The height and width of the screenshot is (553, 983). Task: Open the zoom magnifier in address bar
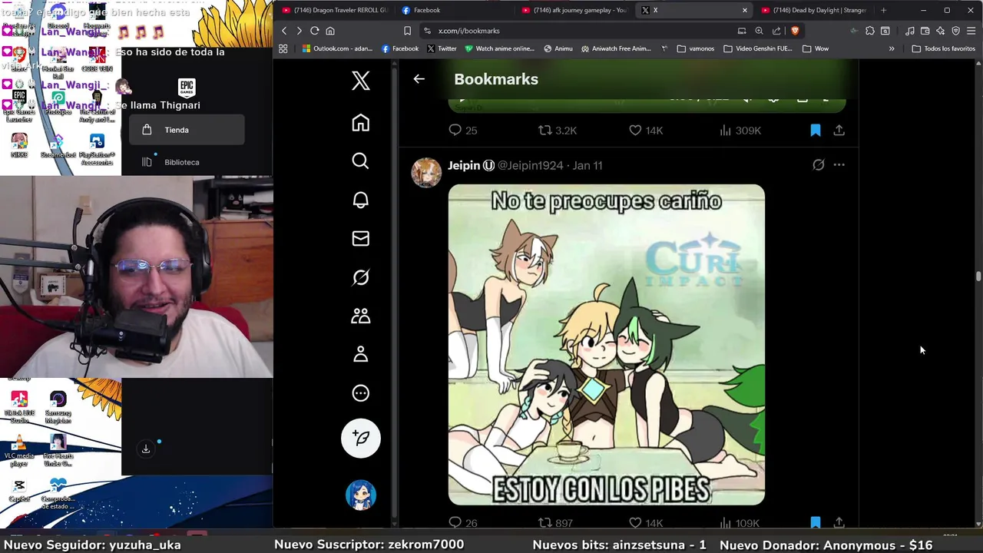pyautogui.click(x=759, y=31)
